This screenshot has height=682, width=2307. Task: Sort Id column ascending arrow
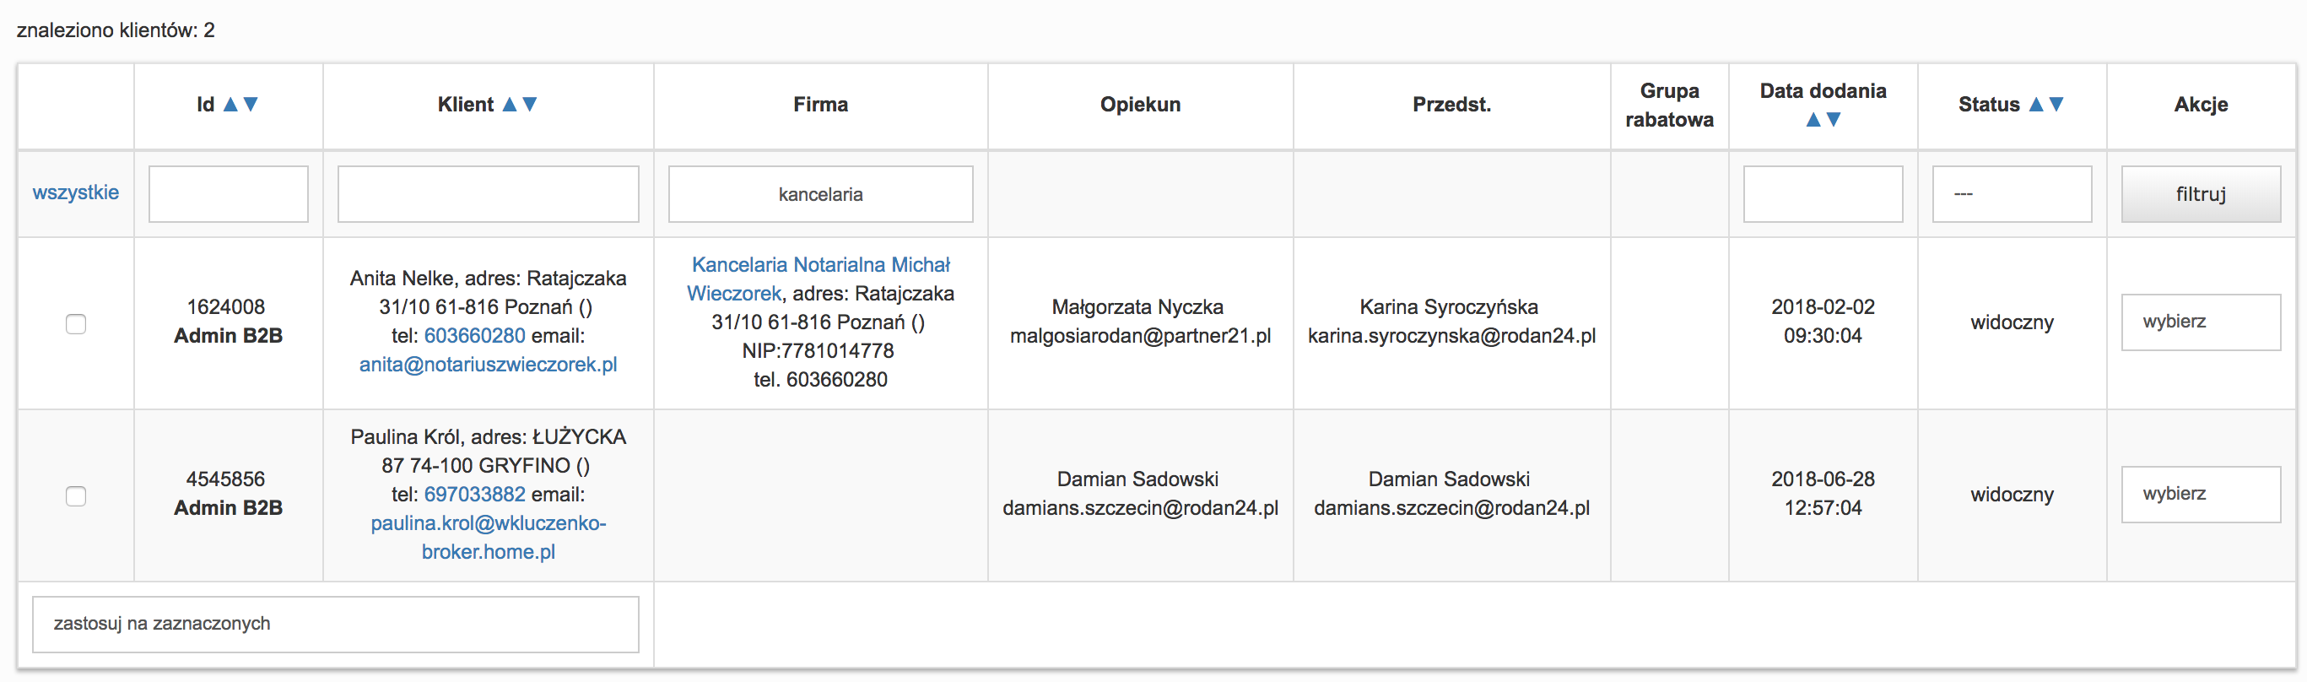[230, 104]
